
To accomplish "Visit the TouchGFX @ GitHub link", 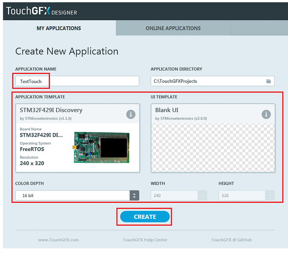I will coord(231,240).
